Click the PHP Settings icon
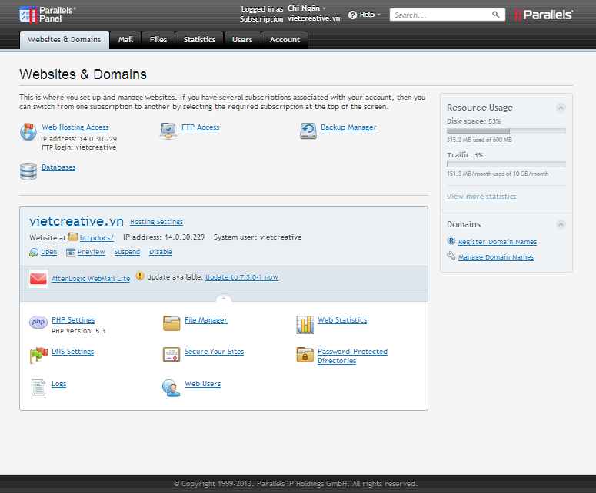 click(38, 323)
